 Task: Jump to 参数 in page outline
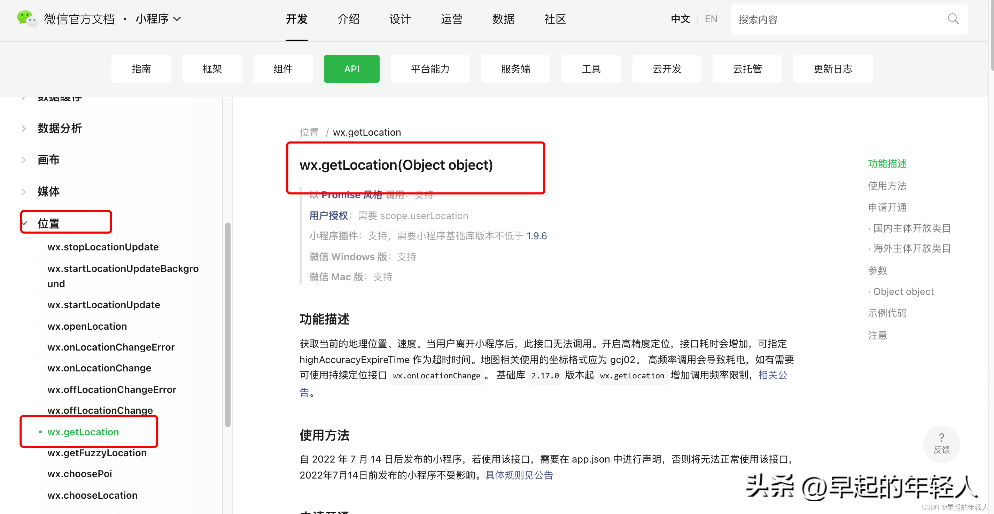pyautogui.click(x=877, y=270)
